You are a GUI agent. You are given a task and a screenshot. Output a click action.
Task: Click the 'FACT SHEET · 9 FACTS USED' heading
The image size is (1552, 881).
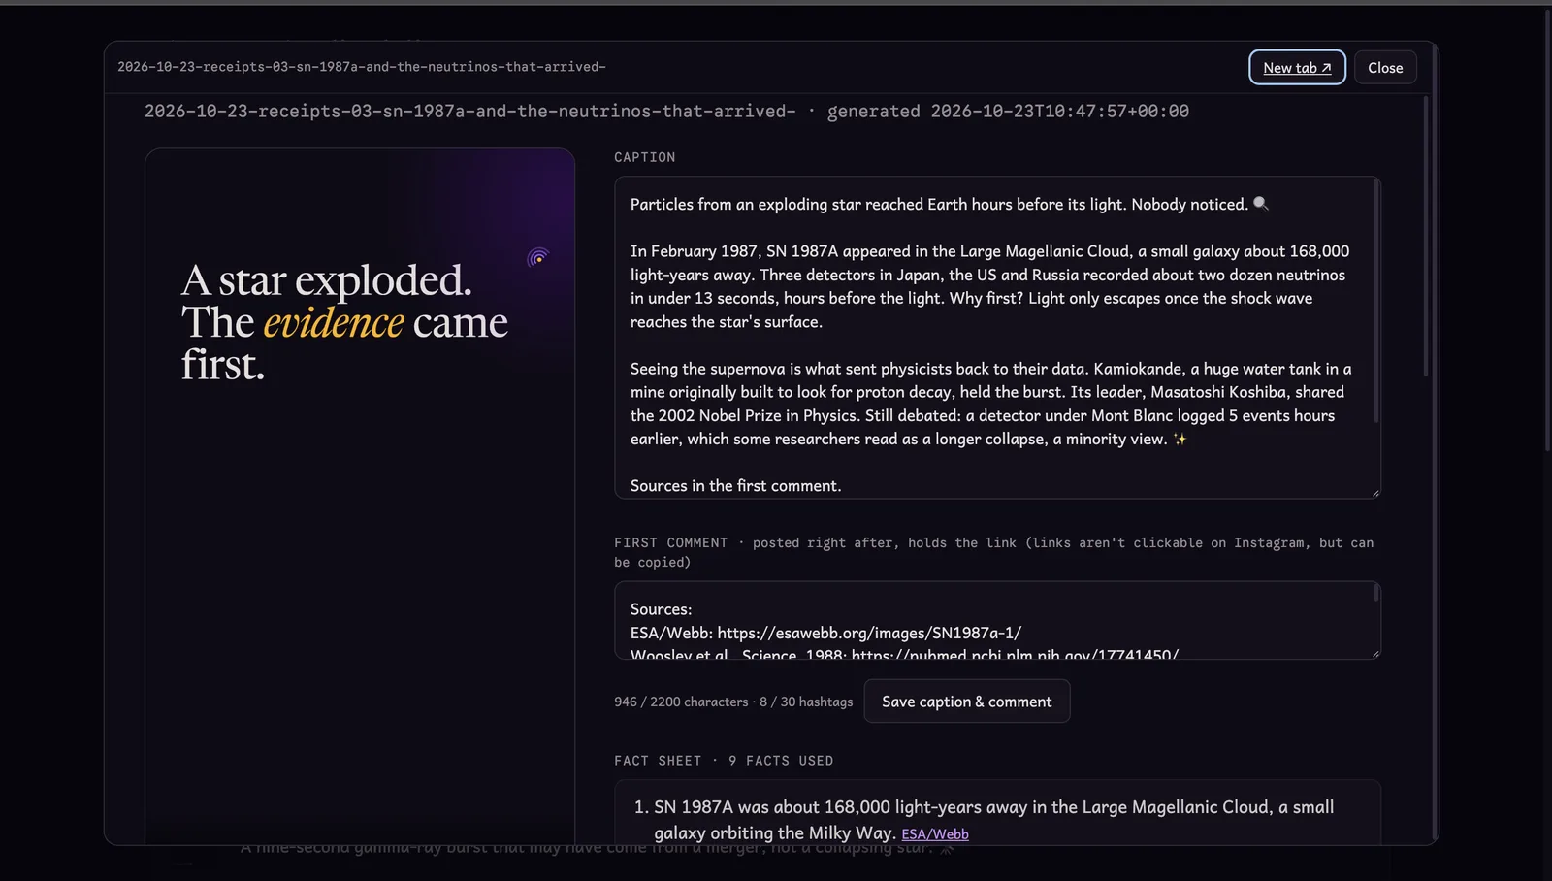pyautogui.click(x=724, y=761)
